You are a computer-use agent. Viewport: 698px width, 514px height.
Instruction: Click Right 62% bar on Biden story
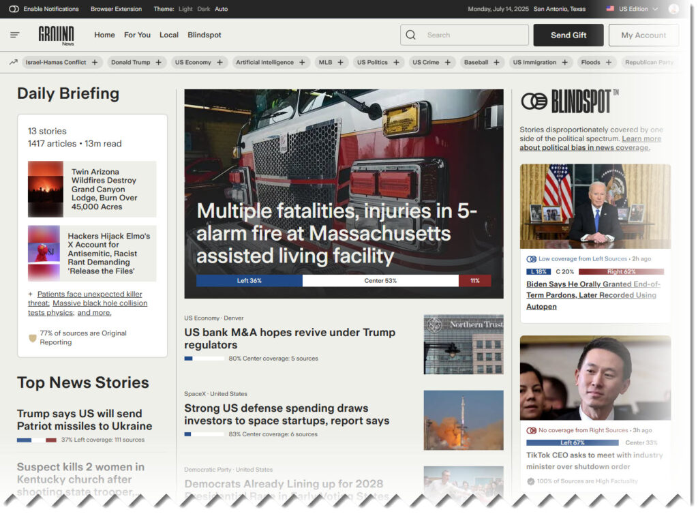coord(622,271)
